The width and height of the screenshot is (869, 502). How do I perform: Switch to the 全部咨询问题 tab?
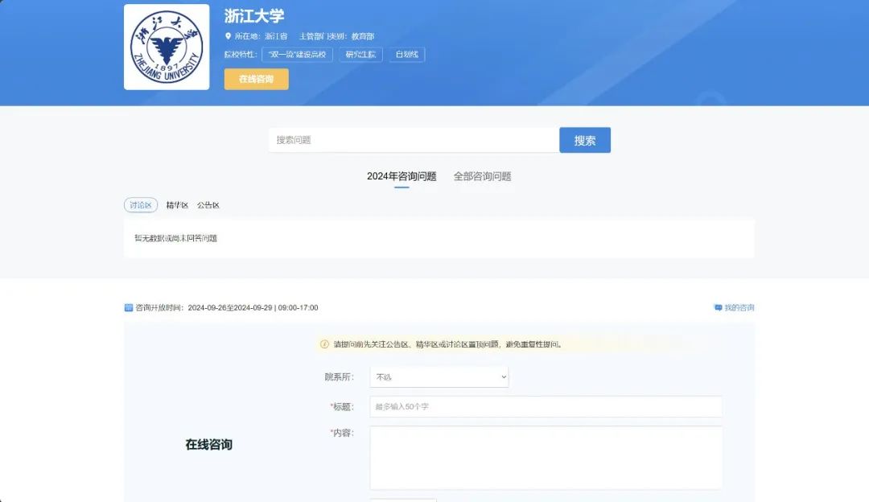click(x=482, y=176)
